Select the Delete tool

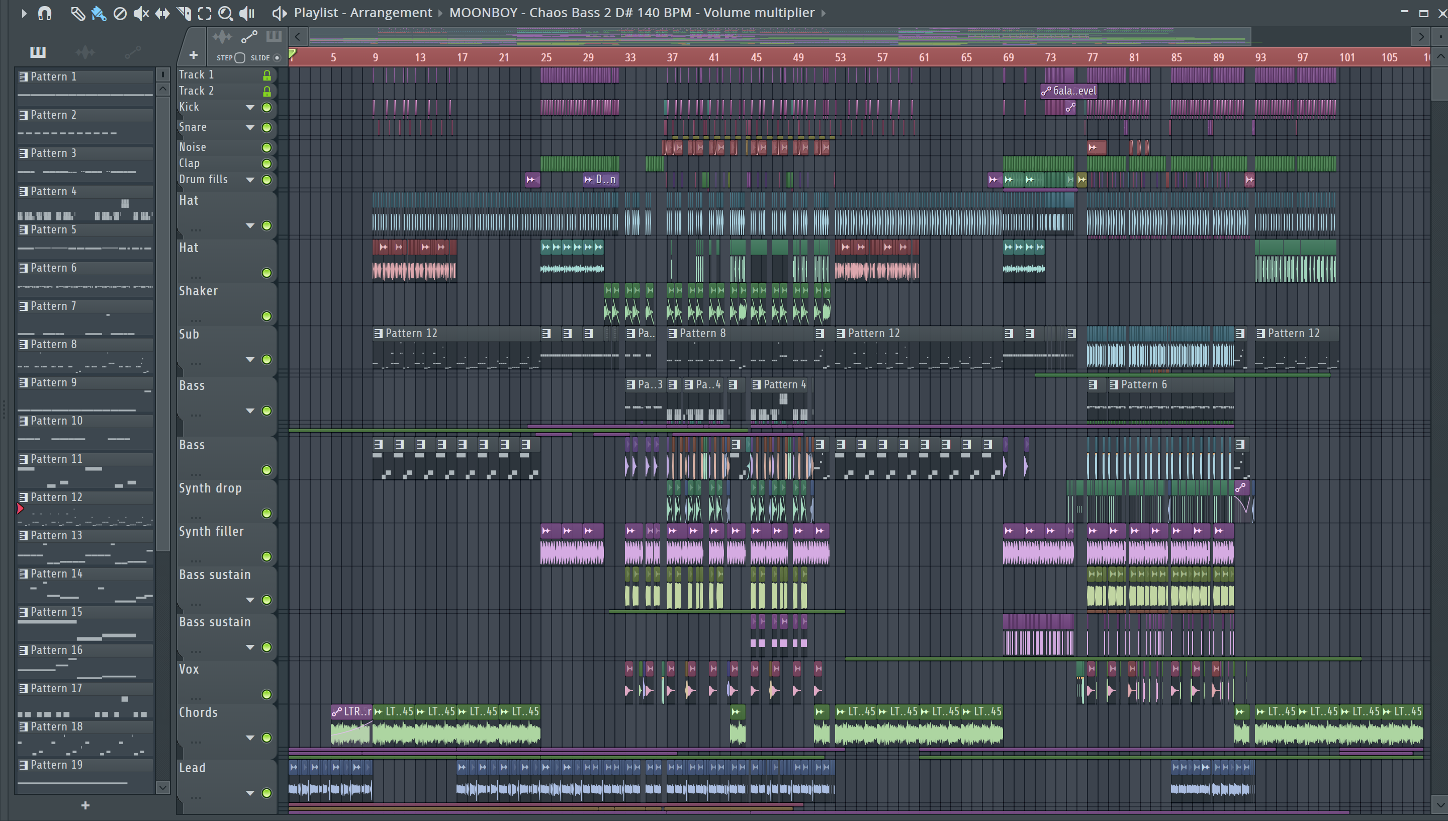pos(120,13)
